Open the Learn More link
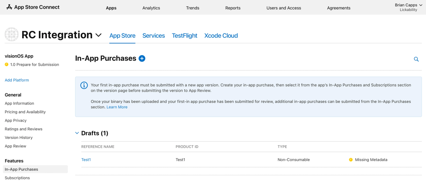Screen dimensions: 426x192 click(117, 107)
